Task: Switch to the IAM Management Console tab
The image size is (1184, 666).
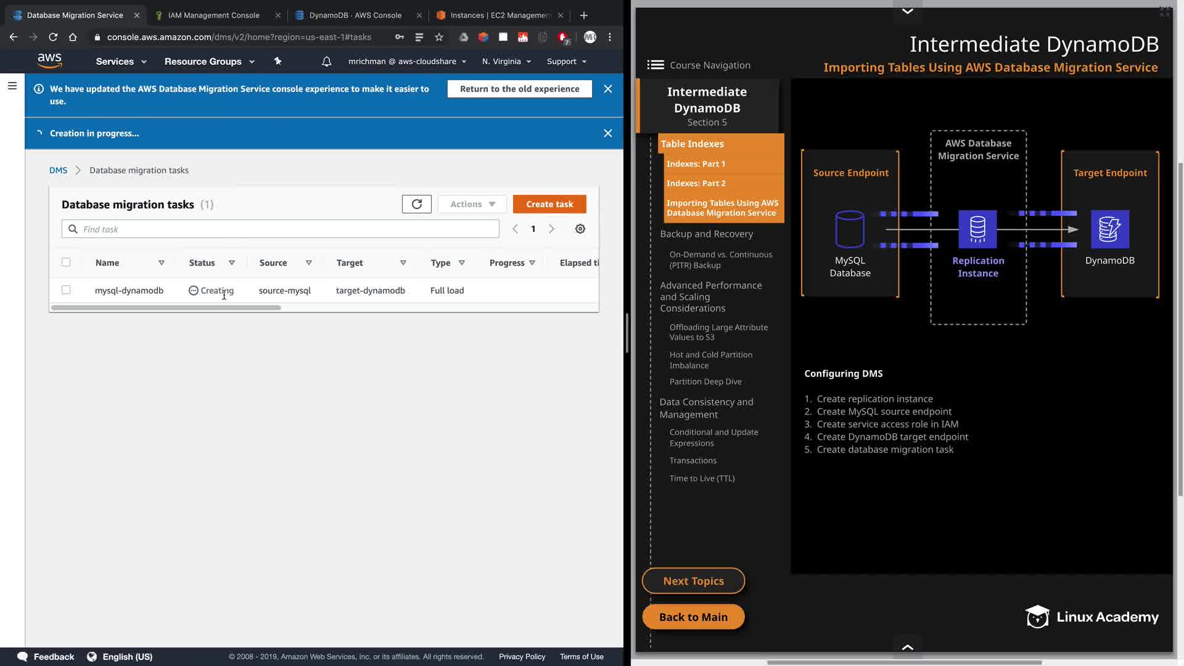Action: 213,15
